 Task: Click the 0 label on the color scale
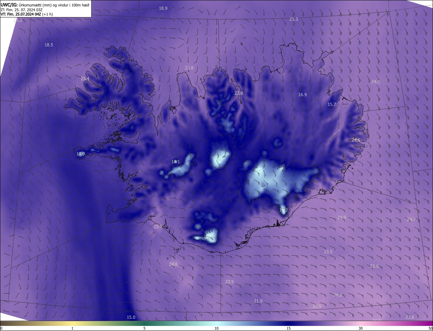point(1,328)
